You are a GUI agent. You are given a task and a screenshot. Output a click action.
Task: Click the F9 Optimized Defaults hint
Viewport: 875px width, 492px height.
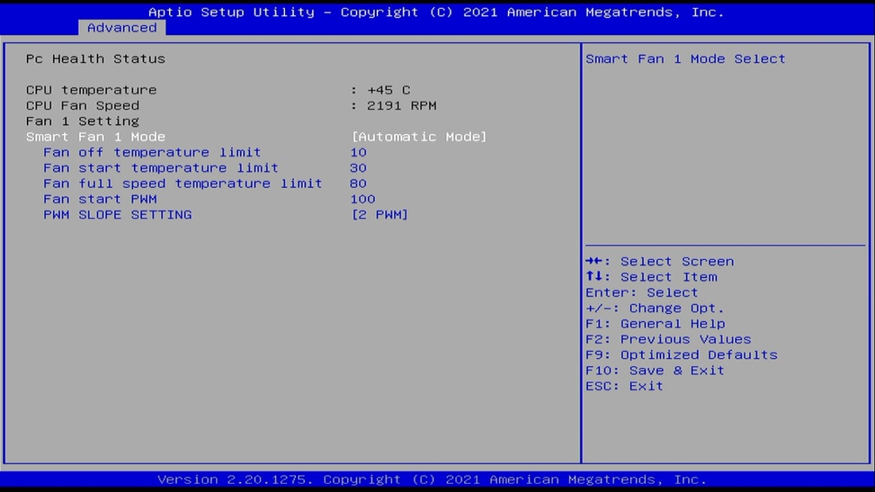(681, 355)
